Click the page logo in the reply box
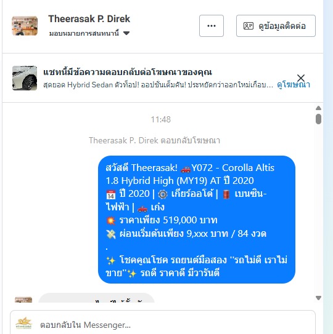Image resolution: width=333 pixels, height=334 pixels. [23, 324]
